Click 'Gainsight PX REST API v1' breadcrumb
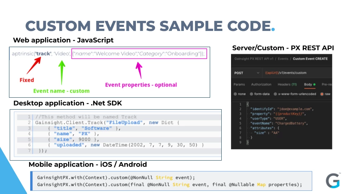 pyautogui.click(x=254, y=59)
